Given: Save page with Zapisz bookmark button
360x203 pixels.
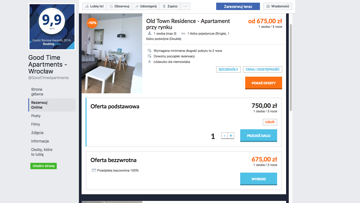Looking at the screenshot, I should (170, 6).
